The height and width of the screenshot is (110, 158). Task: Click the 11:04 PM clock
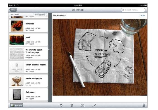click(78, 5)
